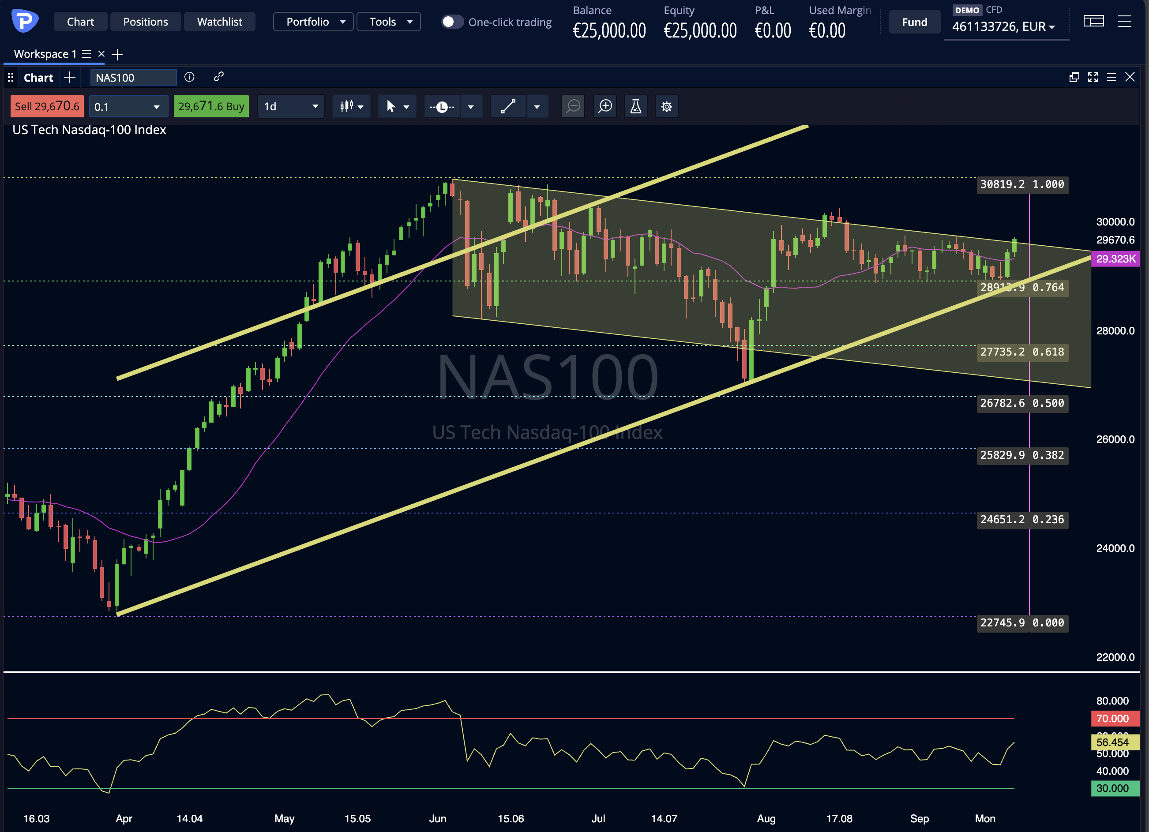
Task: Open the layout panel icon near account
Action: [1093, 21]
